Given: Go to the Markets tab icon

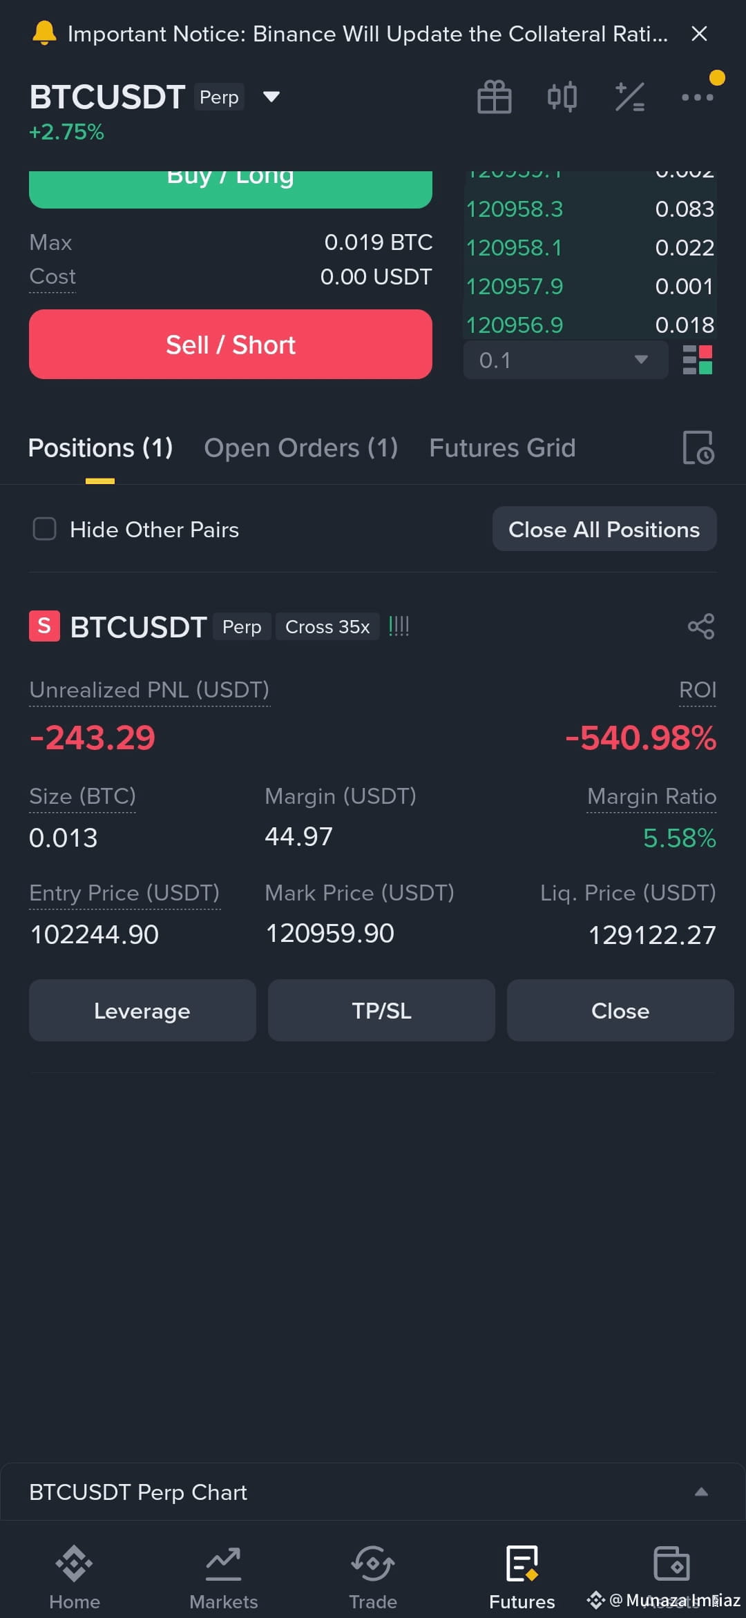Looking at the screenshot, I should (x=224, y=1564).
